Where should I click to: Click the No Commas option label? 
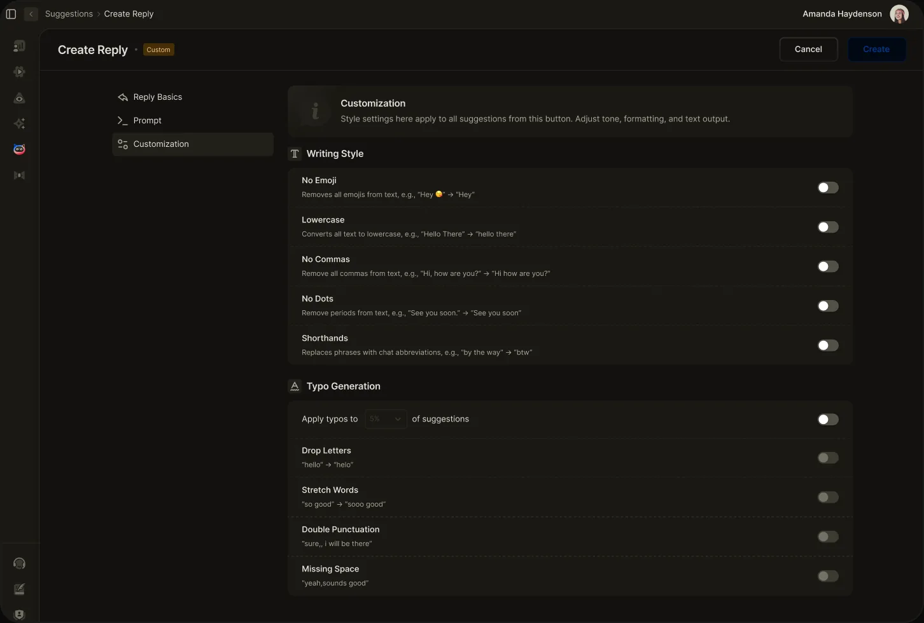click(x=326, y=259)
